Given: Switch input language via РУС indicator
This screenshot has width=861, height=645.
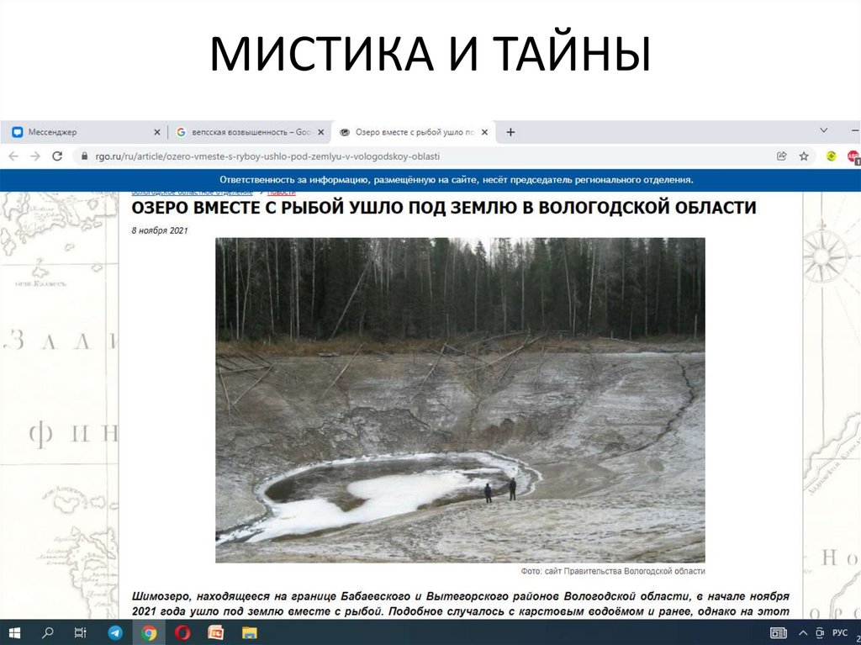Looking at the screenshot, I should (840, 633).
